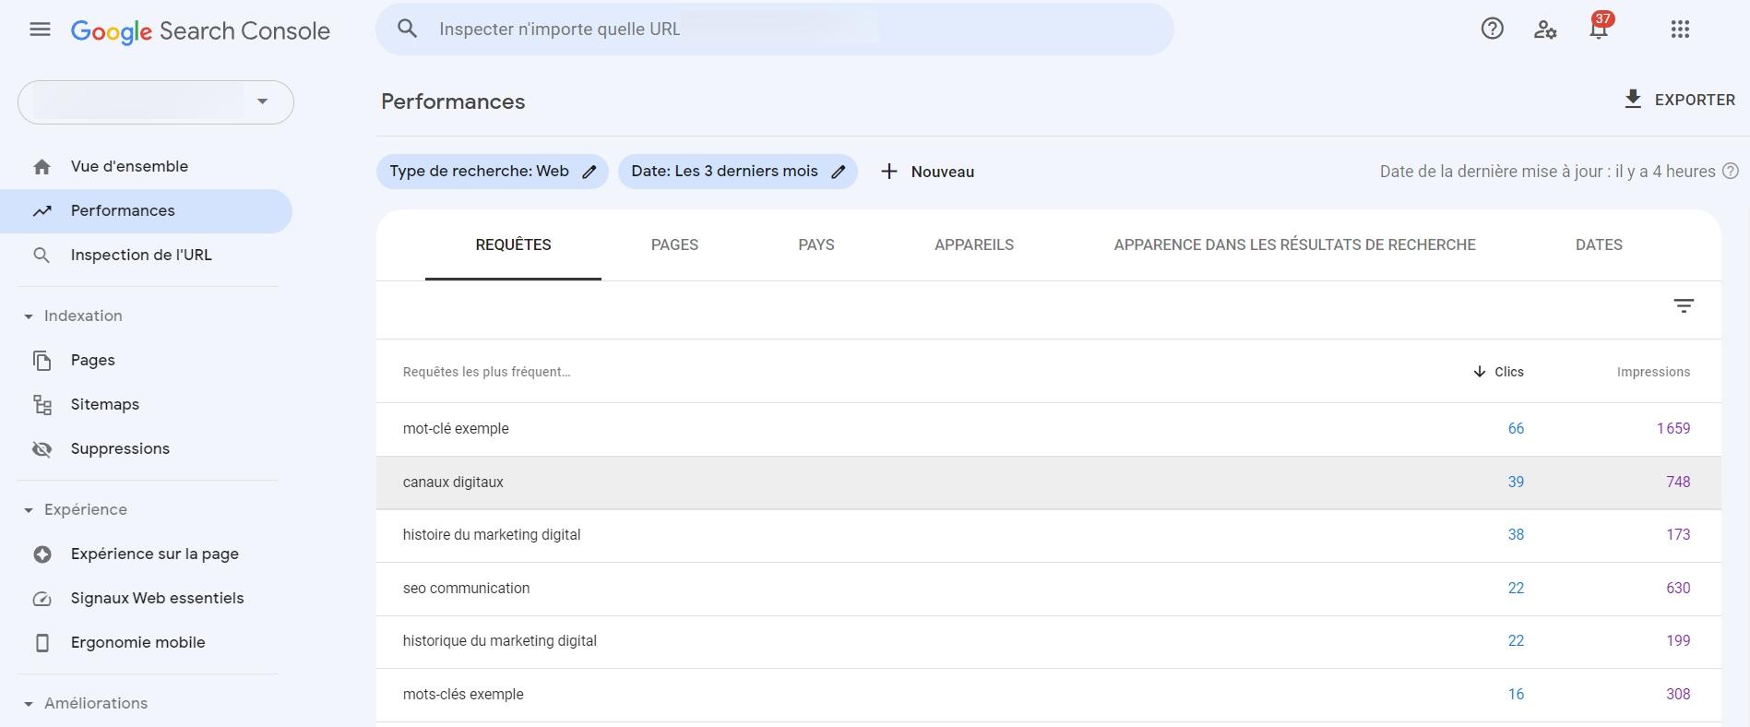1750x727 pixels.
Task: Click the Google Search Console logo
Action: point(200,30)
